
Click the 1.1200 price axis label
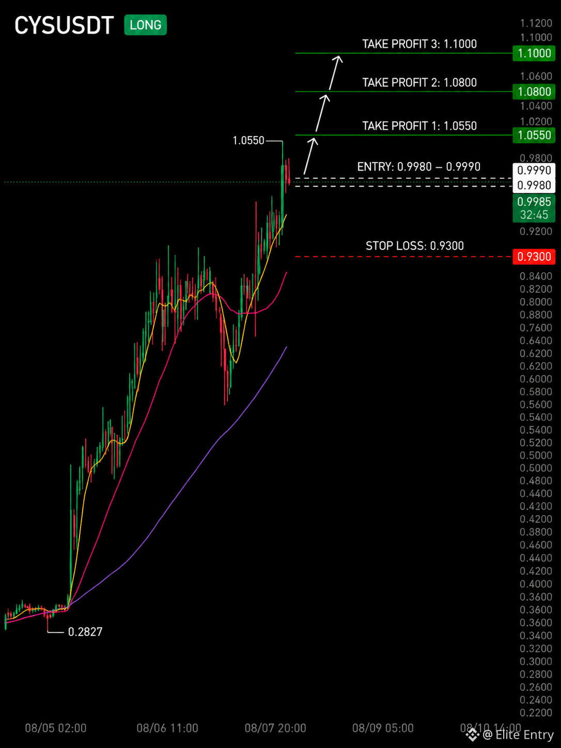(x=536, y=23)
